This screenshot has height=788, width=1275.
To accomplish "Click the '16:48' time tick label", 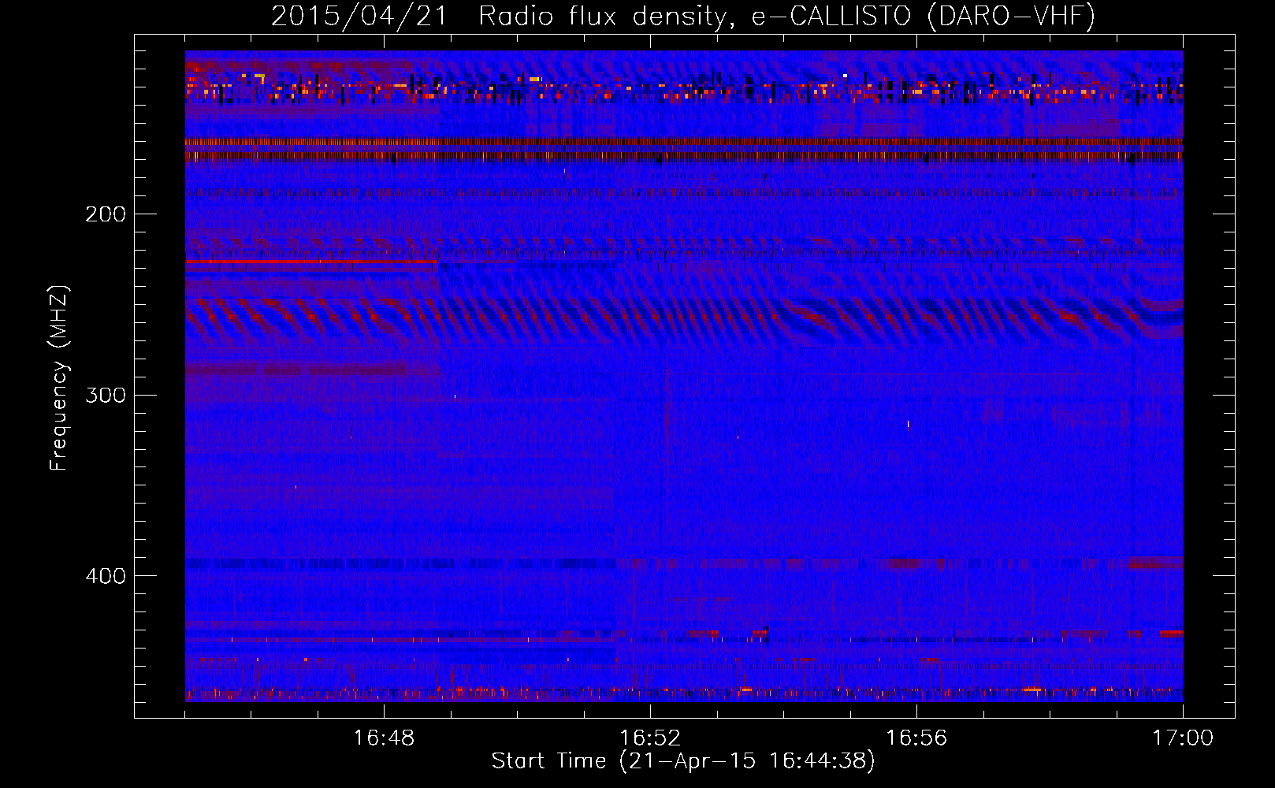I will point(384,738).
